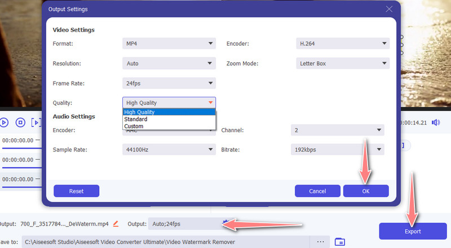Click the three-dots browse save path button
Viewport: 451px width, 248px height.
pyautogui.click(x=321, y=242)
